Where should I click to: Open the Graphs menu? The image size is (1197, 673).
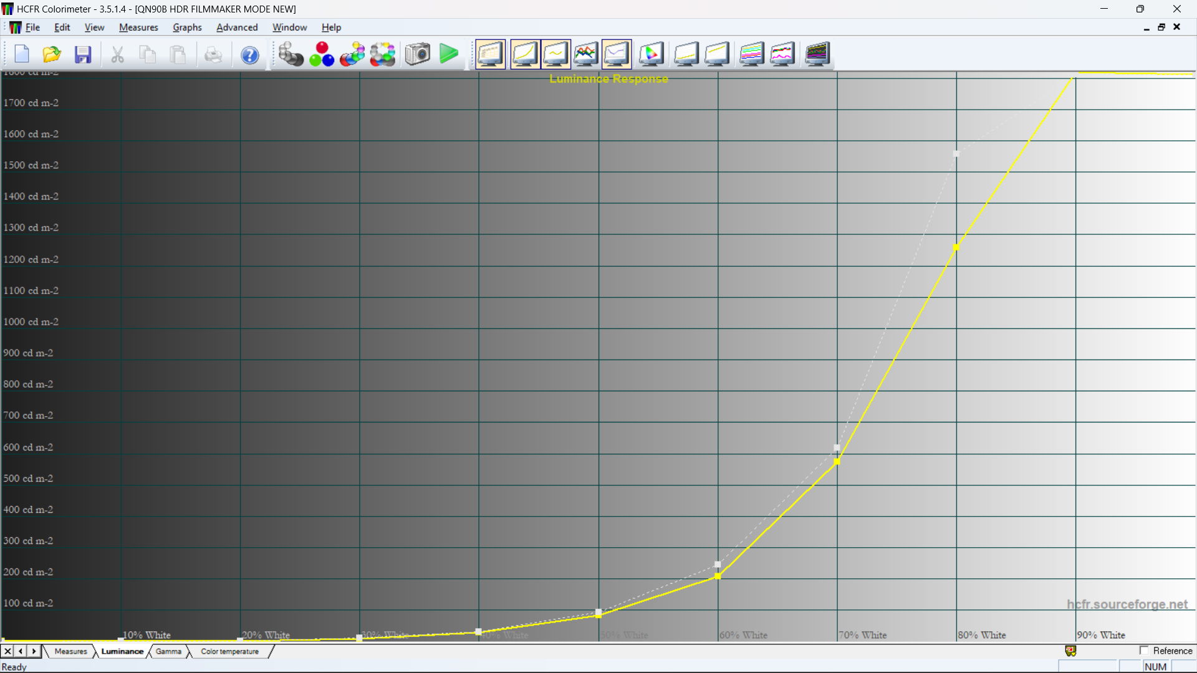187,27
